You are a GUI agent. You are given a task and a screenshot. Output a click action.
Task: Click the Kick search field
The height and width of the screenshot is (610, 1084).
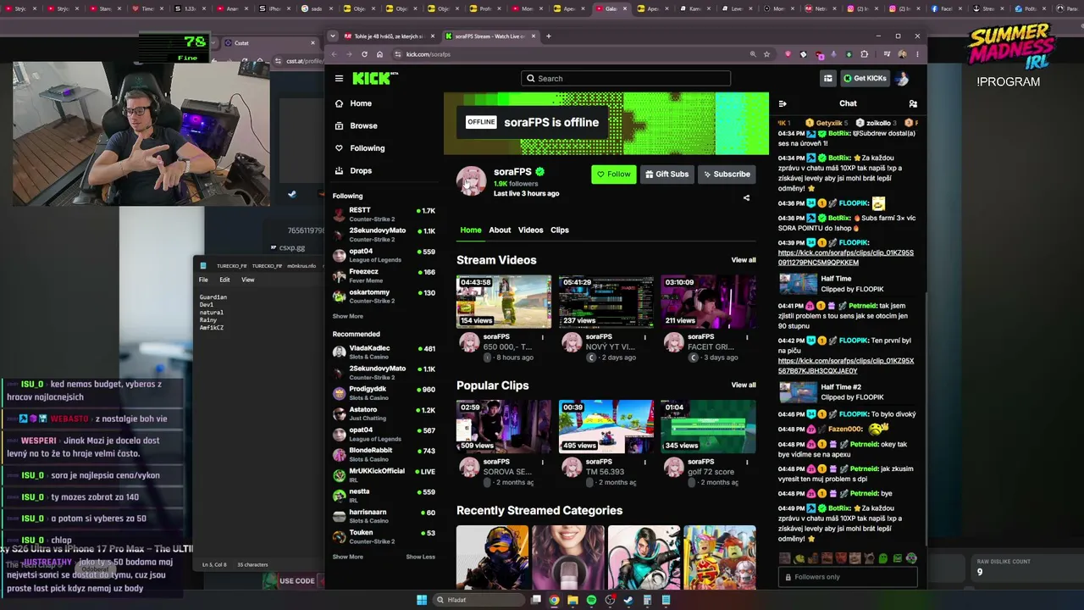coord(626,79)
